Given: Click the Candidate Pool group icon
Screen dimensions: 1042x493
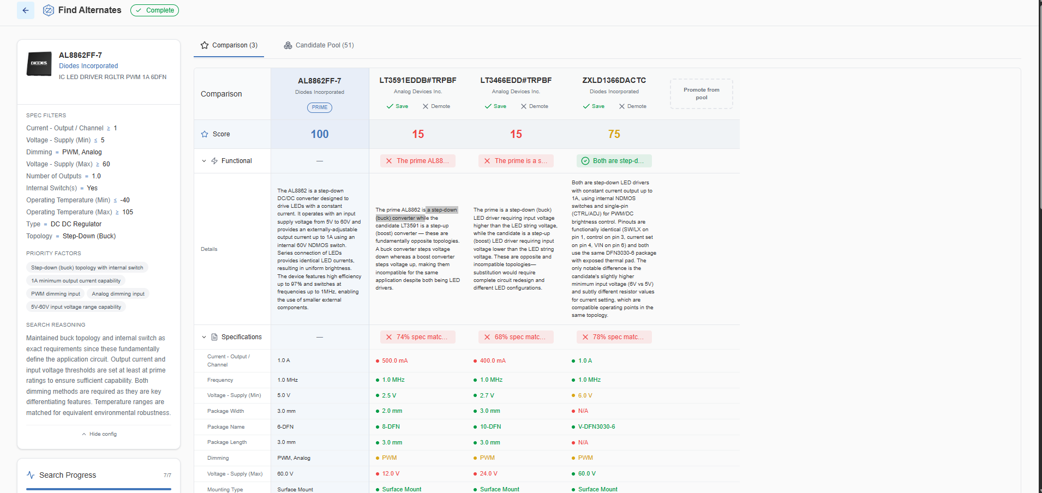Looking at the screenshot, I should [x=288, y=45].
